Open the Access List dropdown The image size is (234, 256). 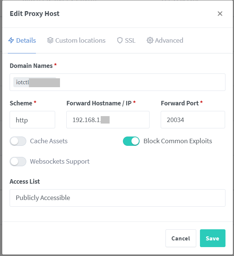117,198
